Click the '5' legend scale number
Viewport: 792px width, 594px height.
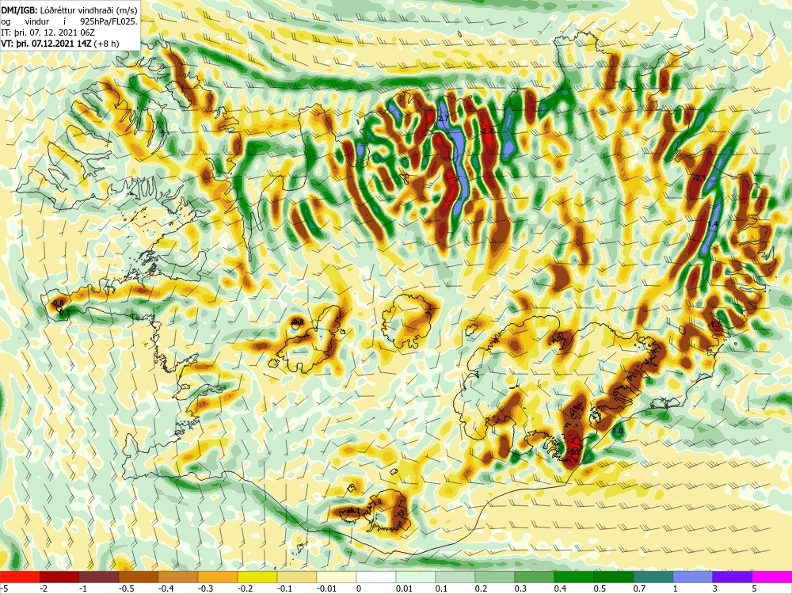[x=755, y=588]
